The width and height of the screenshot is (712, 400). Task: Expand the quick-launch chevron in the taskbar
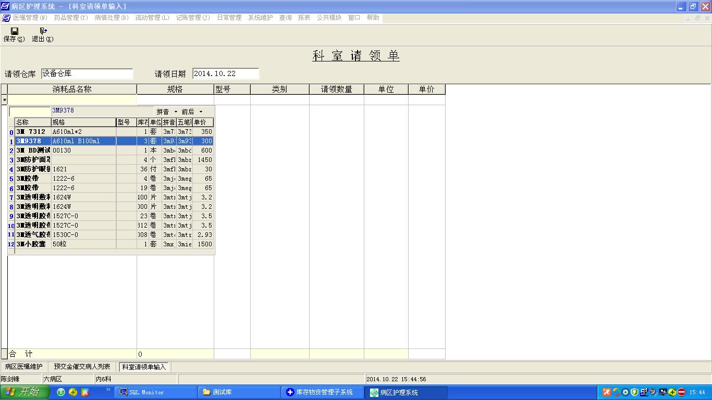pos(108,390)
